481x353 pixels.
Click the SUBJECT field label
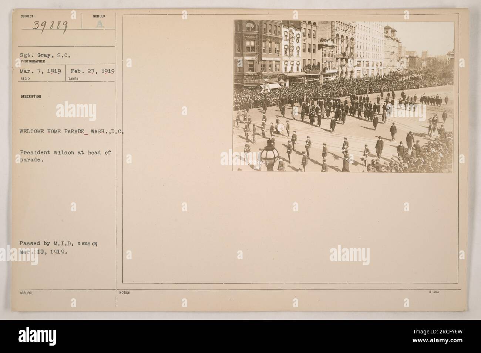(28, 17)
